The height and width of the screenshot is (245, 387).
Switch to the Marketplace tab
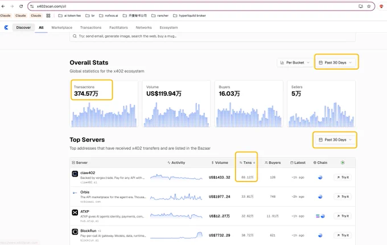(x=61, y=27)
